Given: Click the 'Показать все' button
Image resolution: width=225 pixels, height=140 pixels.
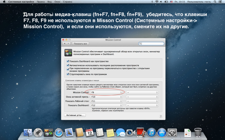Looking at the screenshot, I should coord(80,44).
